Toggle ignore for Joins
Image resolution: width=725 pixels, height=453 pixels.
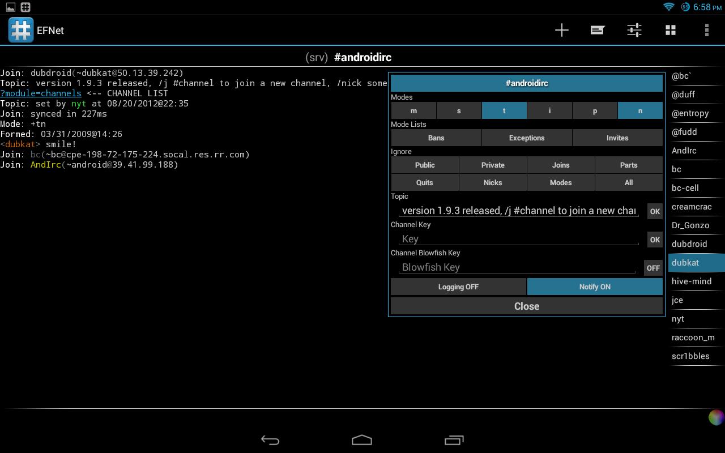click(561, 165)
